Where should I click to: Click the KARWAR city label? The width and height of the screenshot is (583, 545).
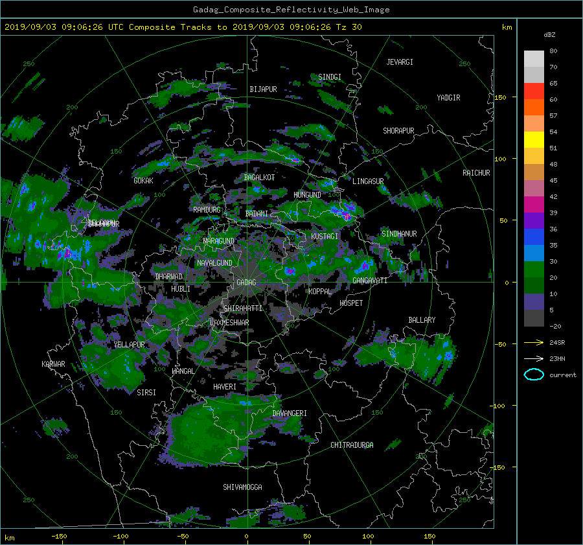(x=53, y=364)
